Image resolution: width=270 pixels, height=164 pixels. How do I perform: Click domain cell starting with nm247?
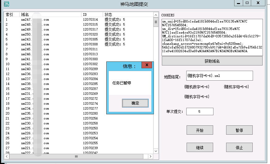[x=35, y=20]
